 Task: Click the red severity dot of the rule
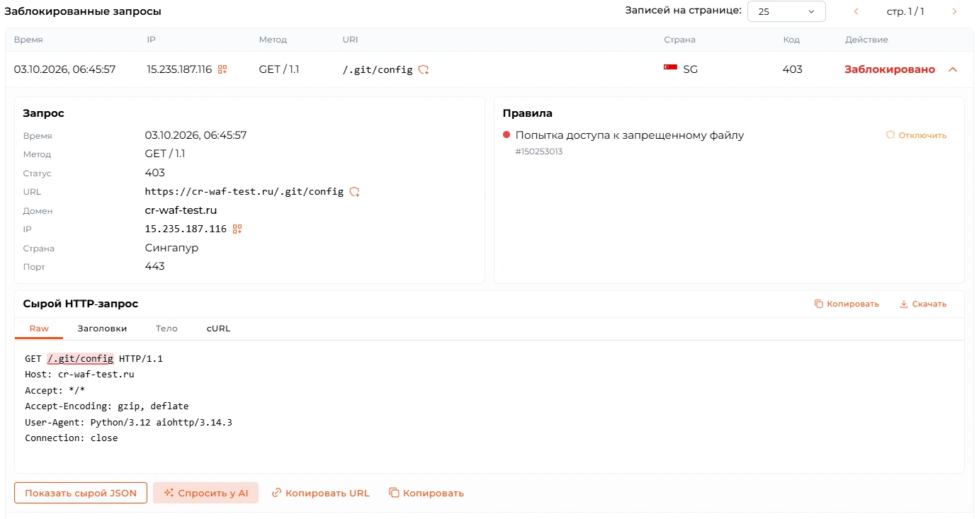pos(507,135)
